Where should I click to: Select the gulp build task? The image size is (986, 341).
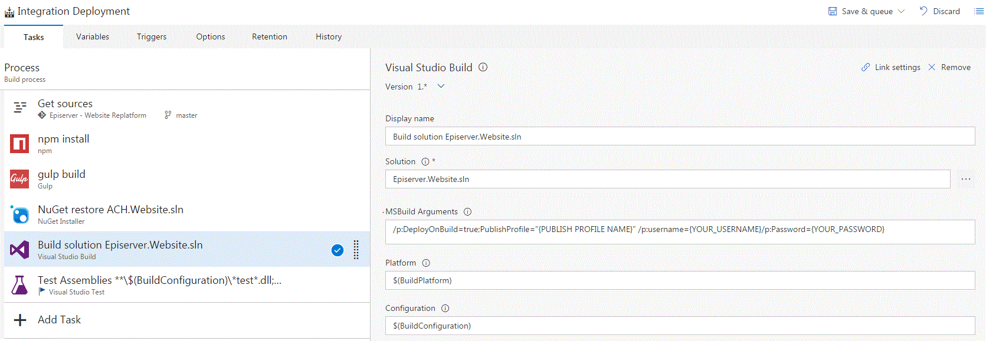(x=187, y=179)
